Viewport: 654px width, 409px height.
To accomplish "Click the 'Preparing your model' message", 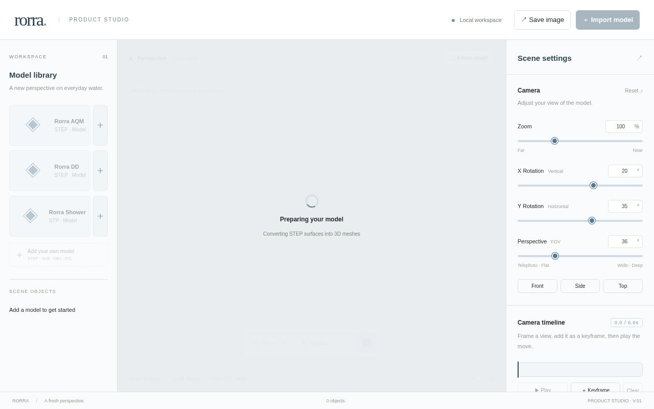I will tap(312, 219).
